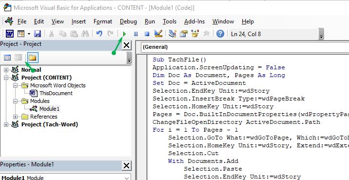
Task: Select the Normal project item
Action: coord(31,70)
